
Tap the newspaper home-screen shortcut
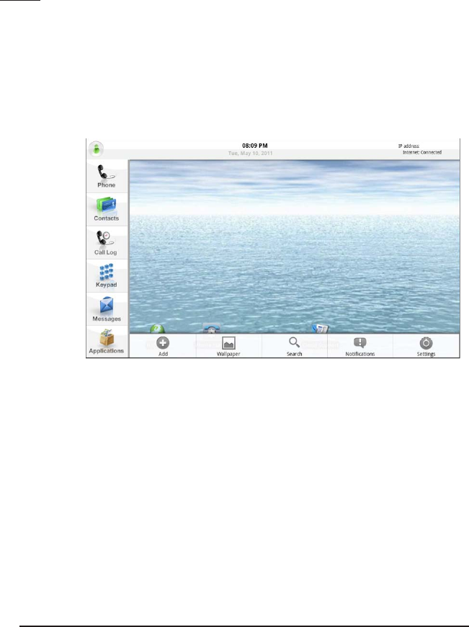point(321,329)
